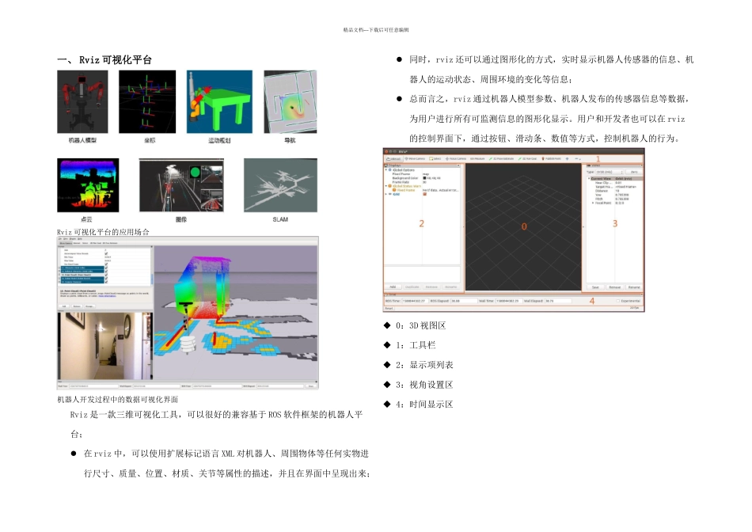Click the ROS Elapsed field
Viewport: 752px width, 532px height.
pyautogui.click(x=464, y=301)
